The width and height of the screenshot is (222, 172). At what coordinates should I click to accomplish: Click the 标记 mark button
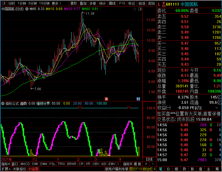point(132,3)
